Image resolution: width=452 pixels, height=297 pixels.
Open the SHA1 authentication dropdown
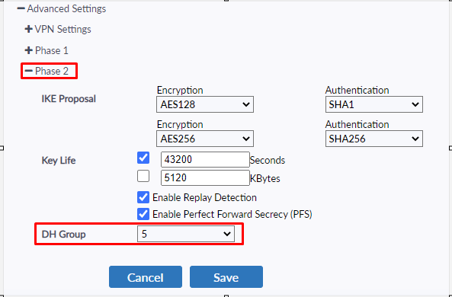(x=374, y=104)
